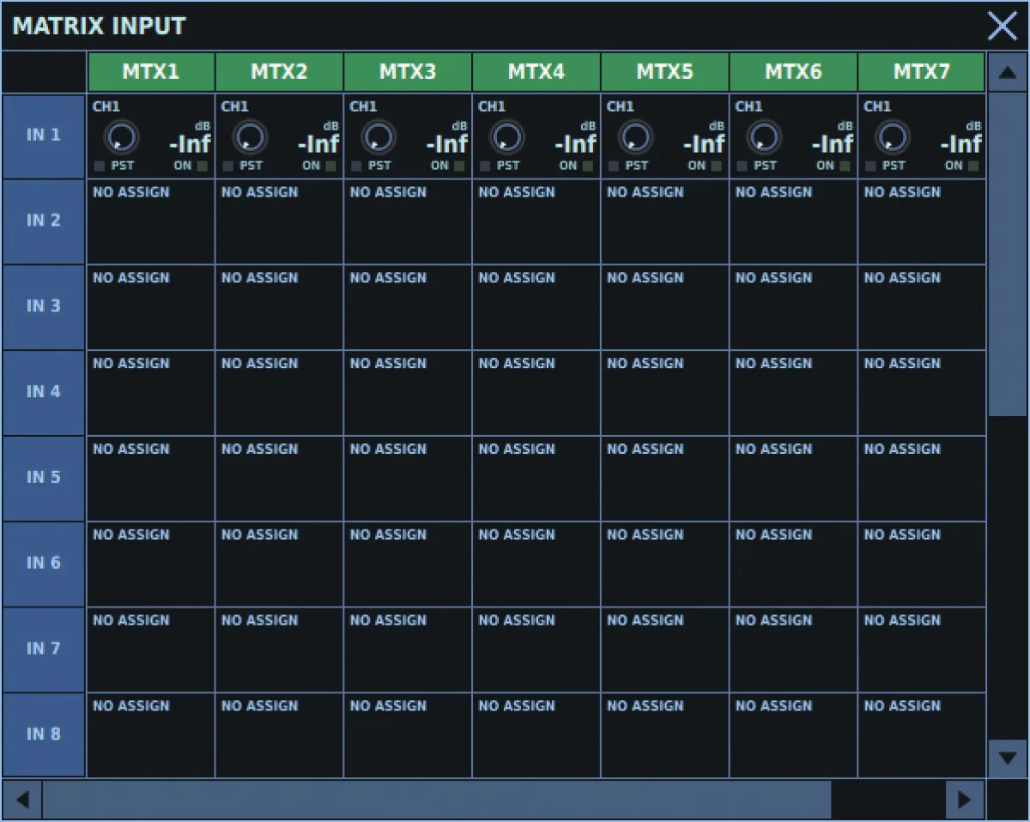
Task: Click the horizontal scrollbar thumb
Action: [x=437, y=800]
